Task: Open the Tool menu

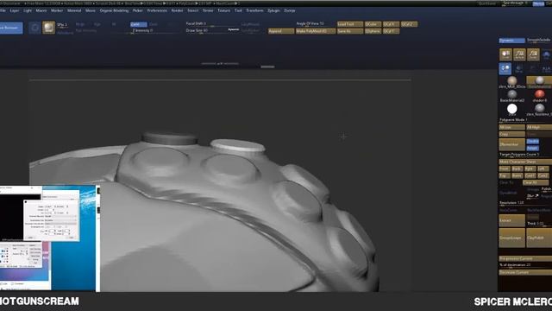Action: (x=238, y=10)
